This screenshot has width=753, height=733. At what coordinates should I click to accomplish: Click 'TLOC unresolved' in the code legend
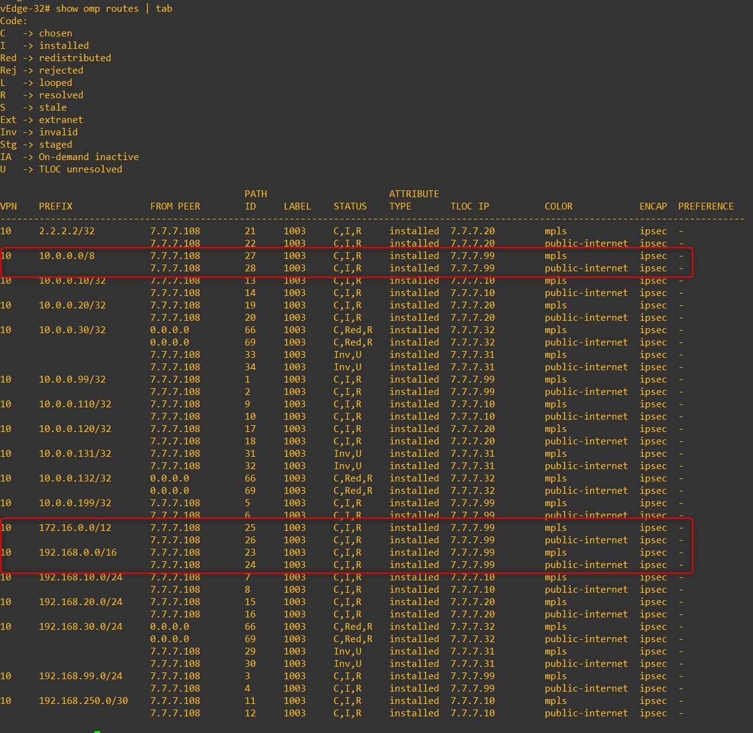pos(80,169)
